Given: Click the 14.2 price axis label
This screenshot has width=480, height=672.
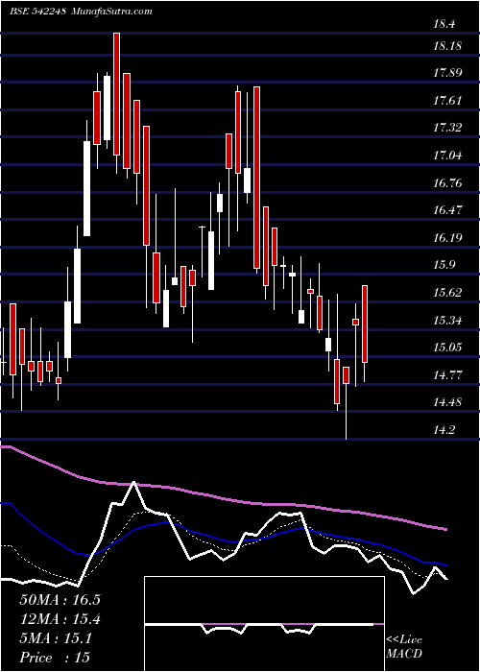Looking at the screenshot, I should (x=444, y=430).
